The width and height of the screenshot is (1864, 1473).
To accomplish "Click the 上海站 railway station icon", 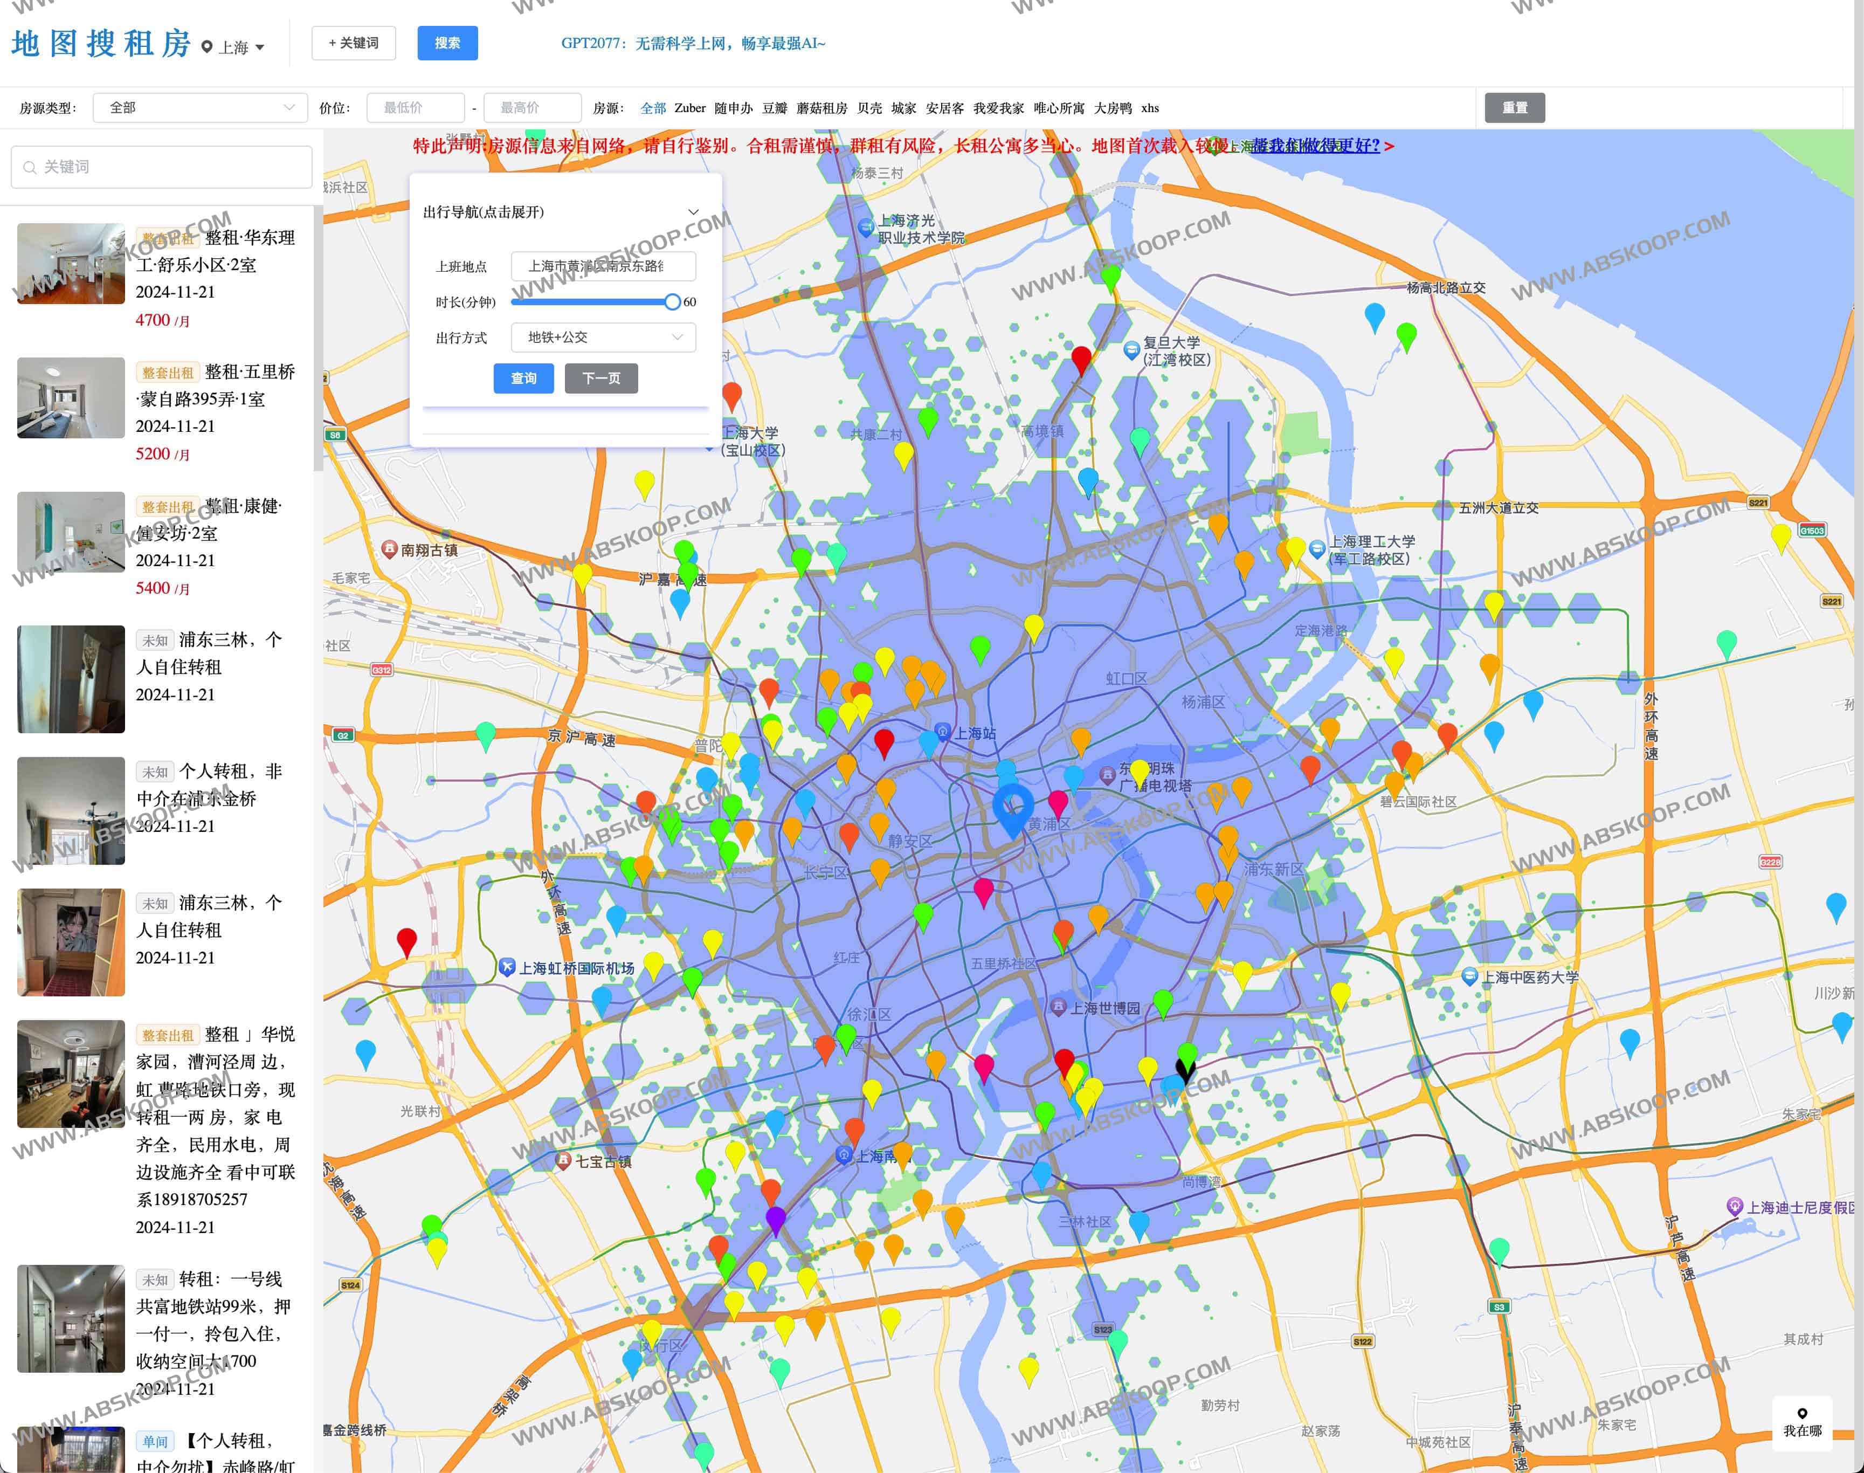I will pos(943,732).
